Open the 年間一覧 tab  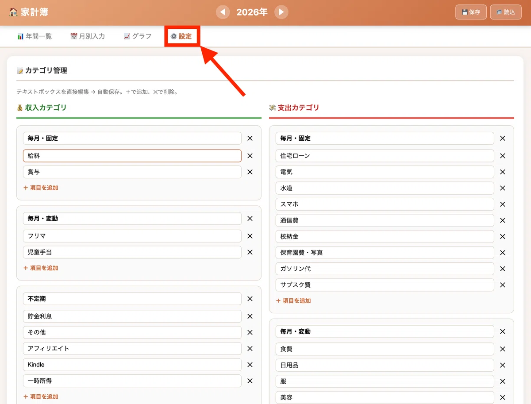[35, 36]
